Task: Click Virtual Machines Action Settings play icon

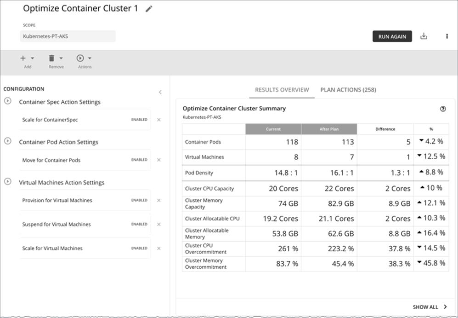Action: (8, 182)
